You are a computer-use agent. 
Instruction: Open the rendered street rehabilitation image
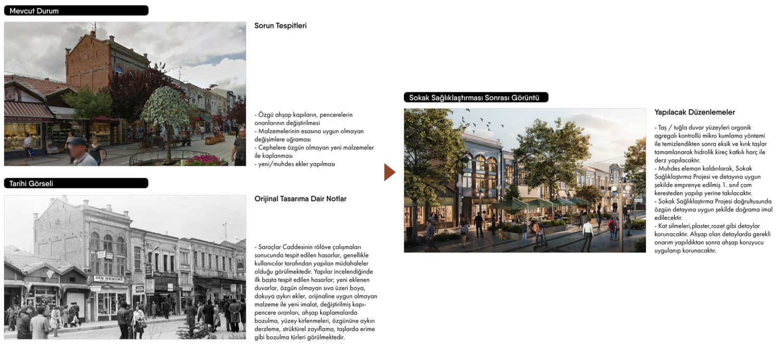tap(524, 180)
